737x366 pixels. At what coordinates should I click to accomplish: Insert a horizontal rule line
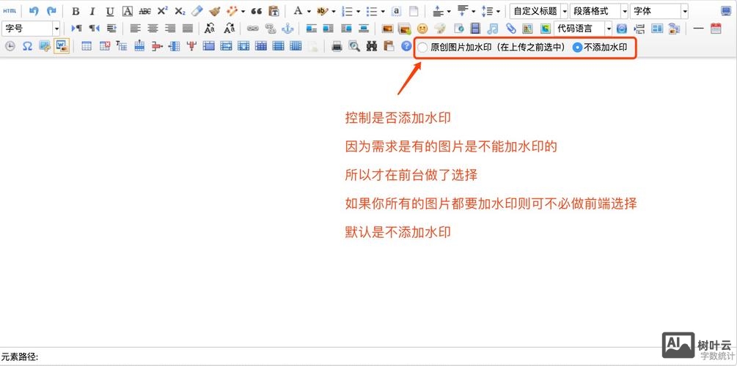tap(698, 29)
